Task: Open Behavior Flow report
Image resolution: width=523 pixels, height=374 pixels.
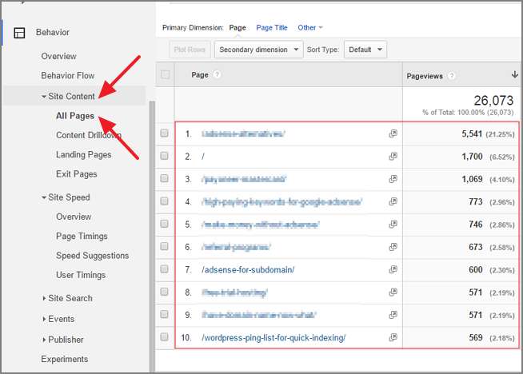Action: click(68, 76)
